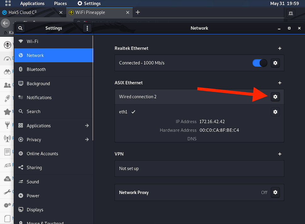The width and height of the screenshot is (305, 224).
Task: Open Bluetooth settings
Action: coord(54,69)
